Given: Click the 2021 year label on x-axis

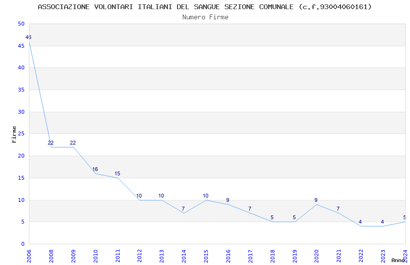Looking at the screenshot, I should (339, 256).
